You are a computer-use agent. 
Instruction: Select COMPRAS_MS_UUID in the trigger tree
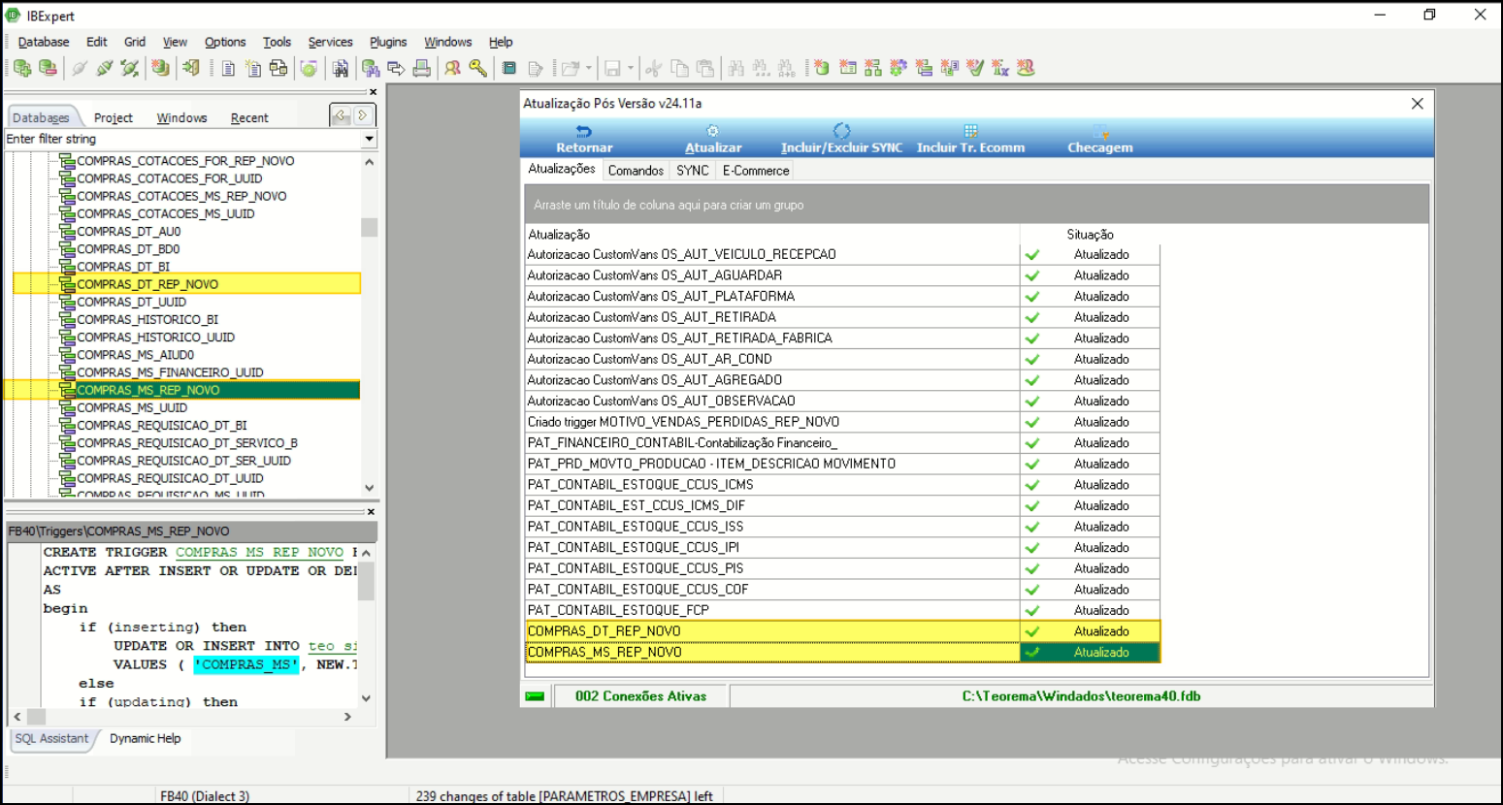tap(132, 408)
